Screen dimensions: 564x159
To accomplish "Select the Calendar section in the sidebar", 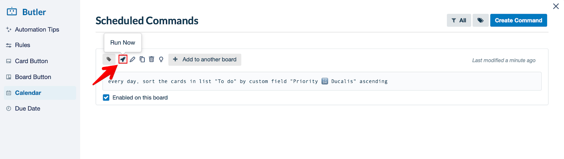I will point(28,93).
